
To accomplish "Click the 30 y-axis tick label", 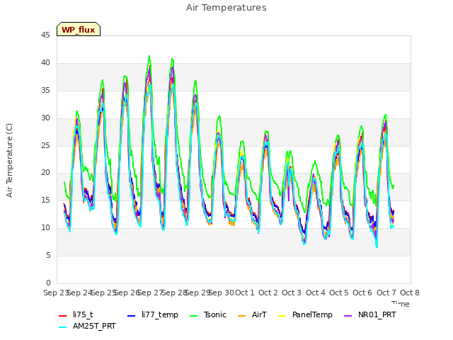I will tap(45, 118).
